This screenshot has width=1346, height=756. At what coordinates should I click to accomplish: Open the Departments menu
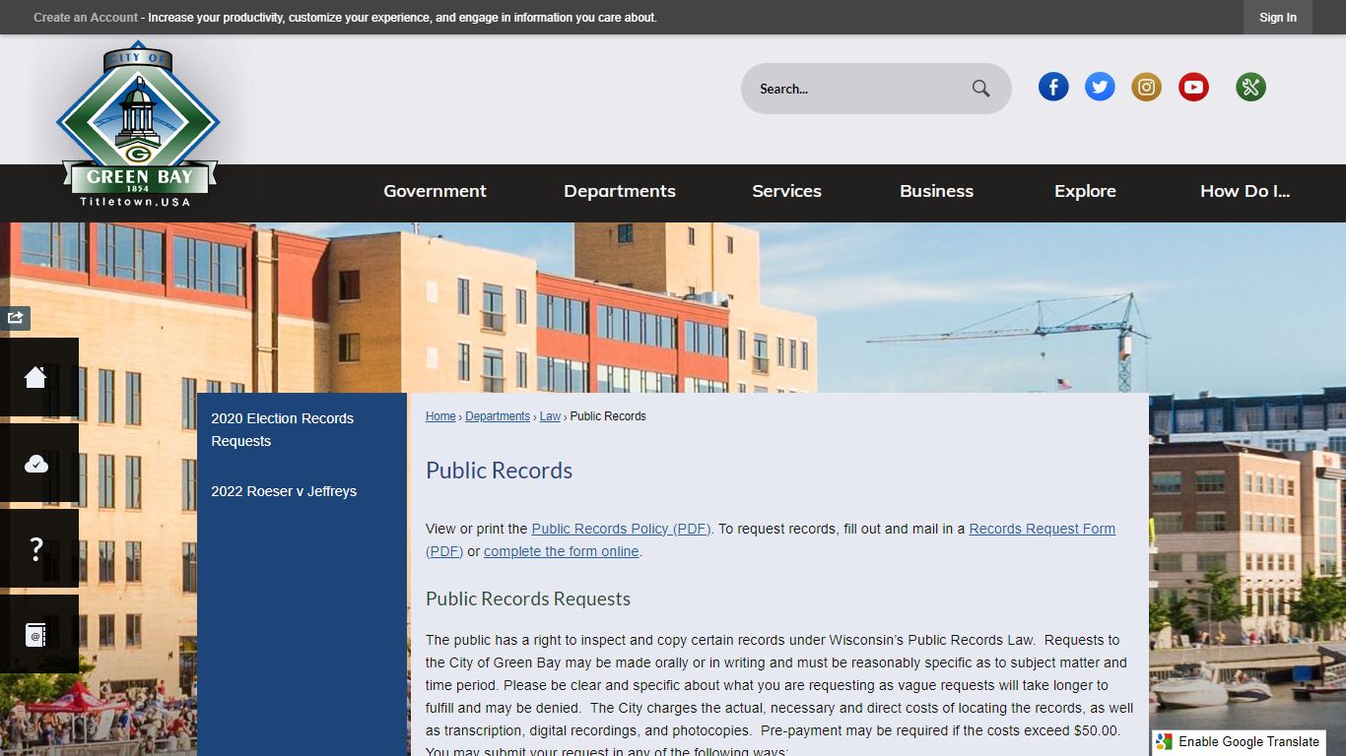(620, 191)
